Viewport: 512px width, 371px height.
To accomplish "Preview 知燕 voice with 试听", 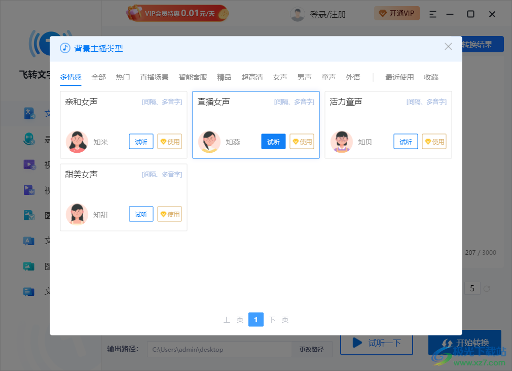I will [x=273, y=142].
